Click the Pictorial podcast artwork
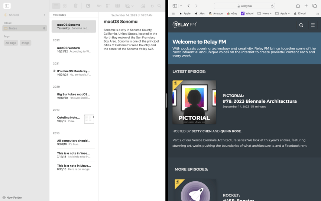321x201 pixels. point(194,102)
